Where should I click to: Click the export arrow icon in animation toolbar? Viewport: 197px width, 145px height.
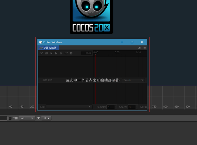click(x=66, y=53)
